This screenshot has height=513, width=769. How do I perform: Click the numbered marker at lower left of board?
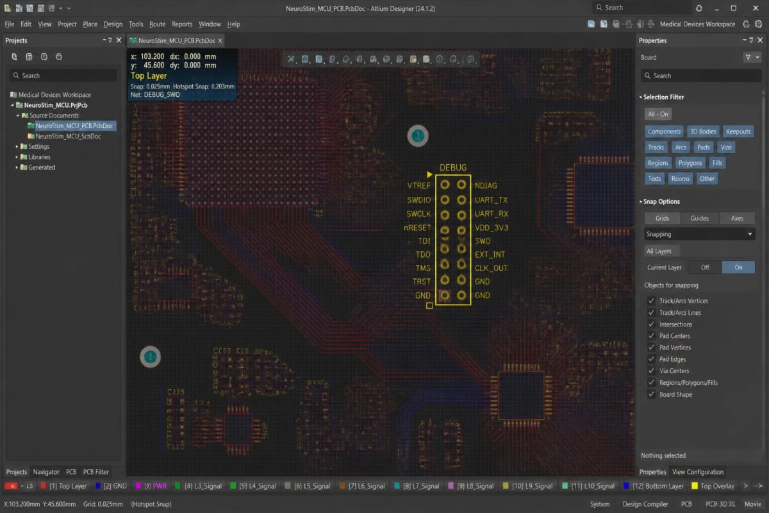click(x=151, y=356)
